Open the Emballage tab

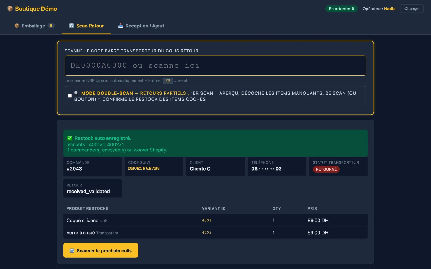[x=34, y=26]
